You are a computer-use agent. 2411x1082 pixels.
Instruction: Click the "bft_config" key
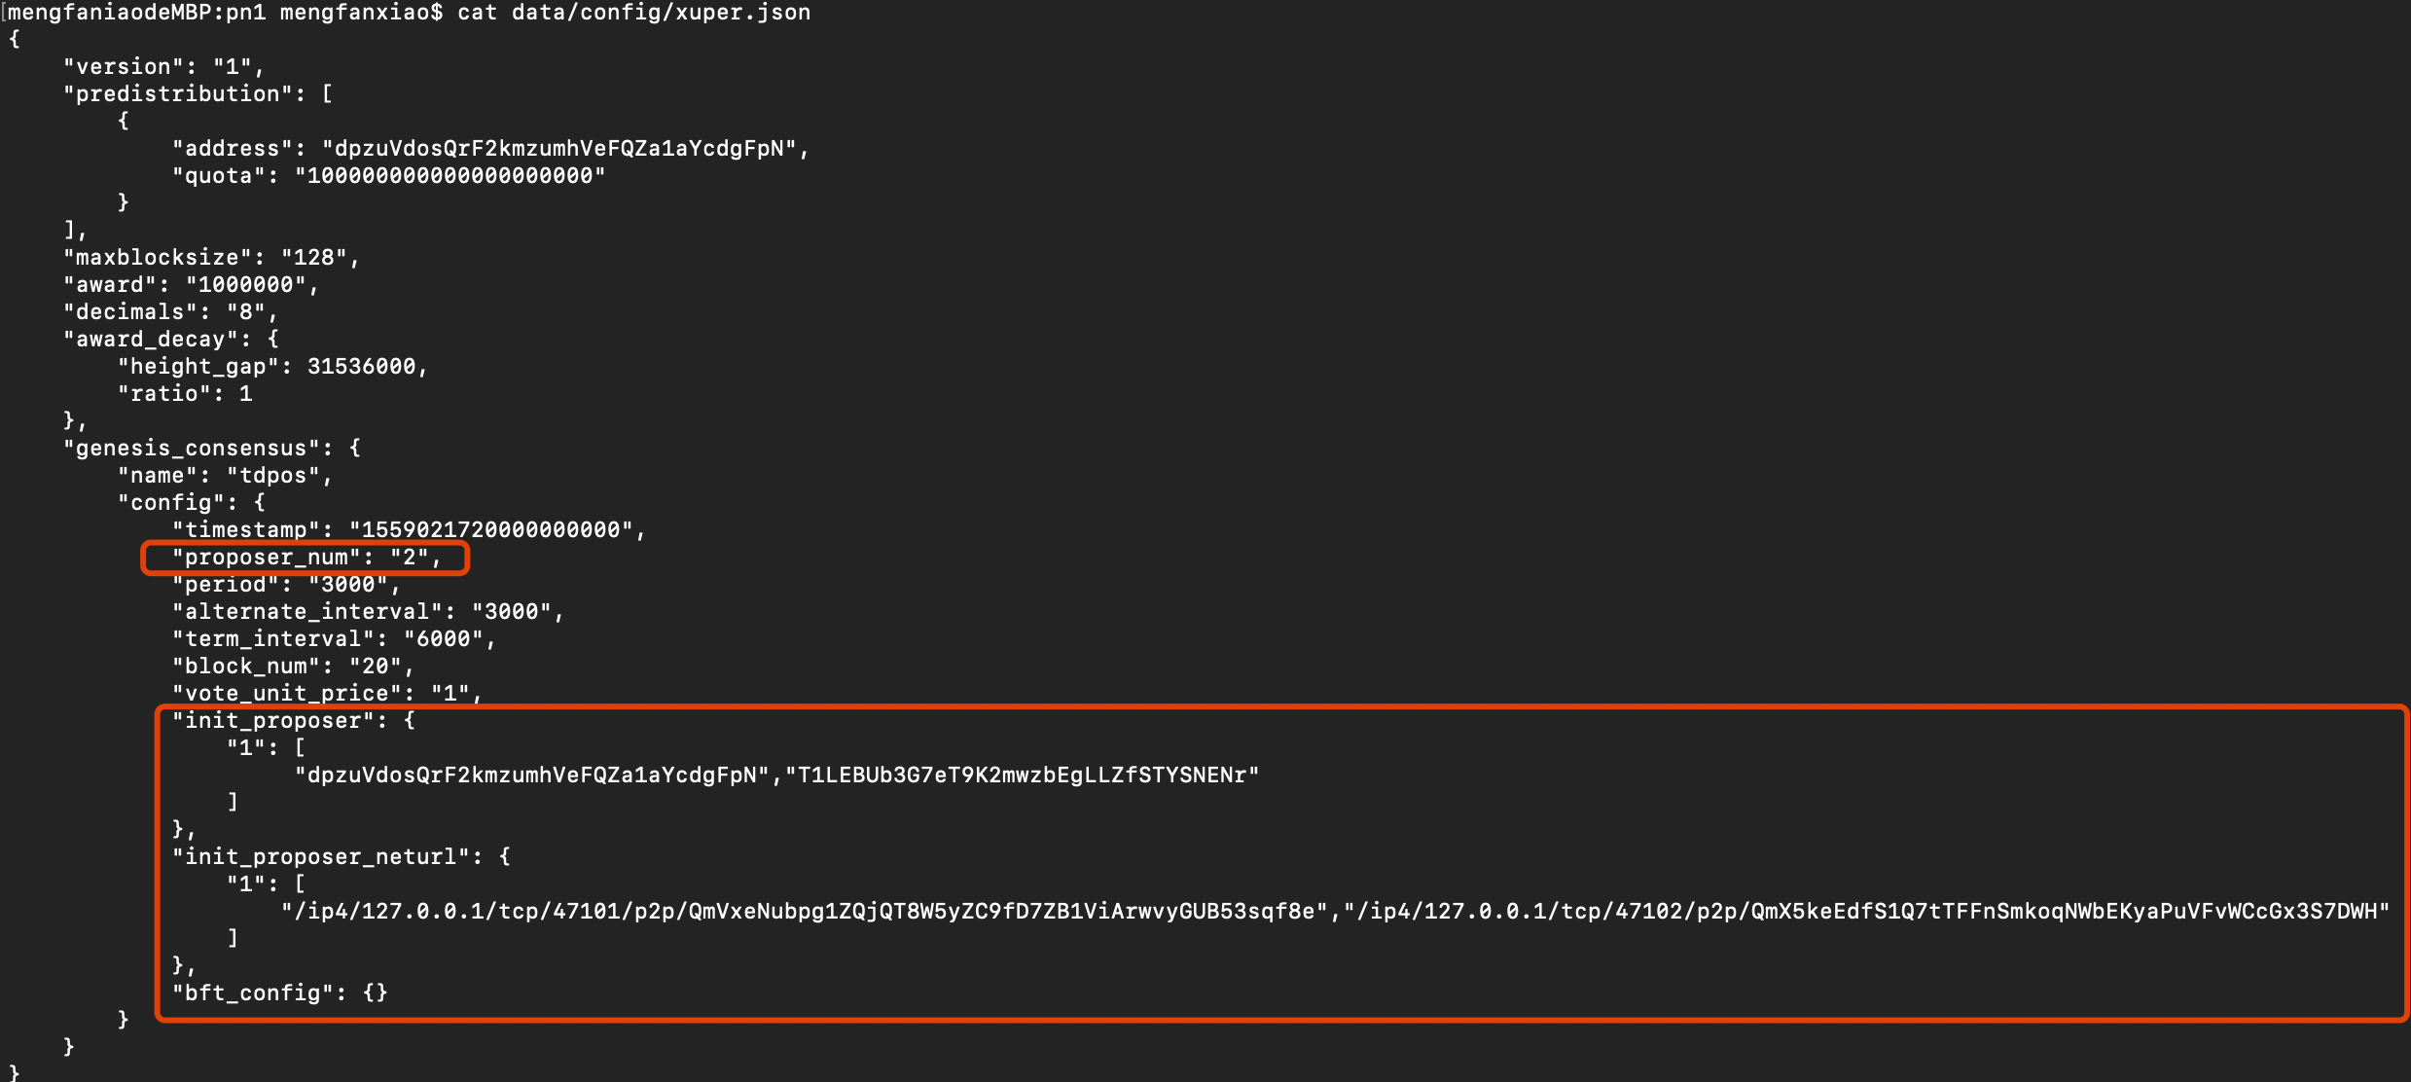click(252, 993)
